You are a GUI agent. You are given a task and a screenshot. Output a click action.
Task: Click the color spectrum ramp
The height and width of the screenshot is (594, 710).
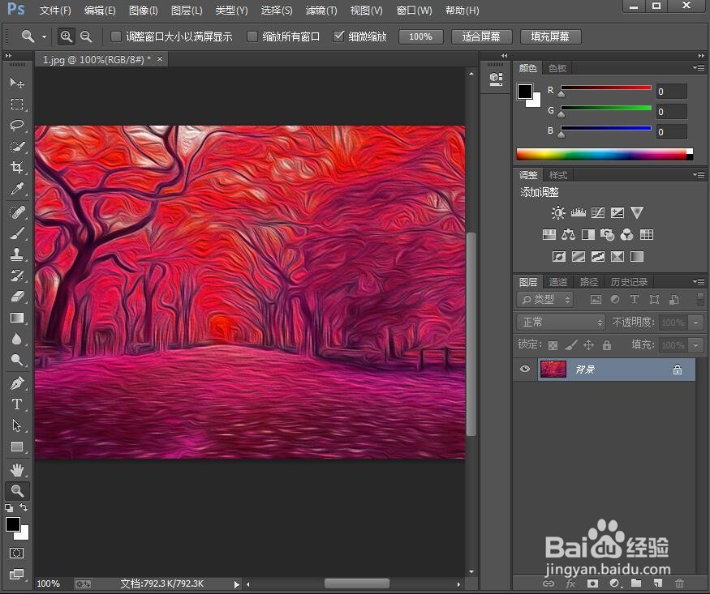pyautogui.click(x=605, y=154)
